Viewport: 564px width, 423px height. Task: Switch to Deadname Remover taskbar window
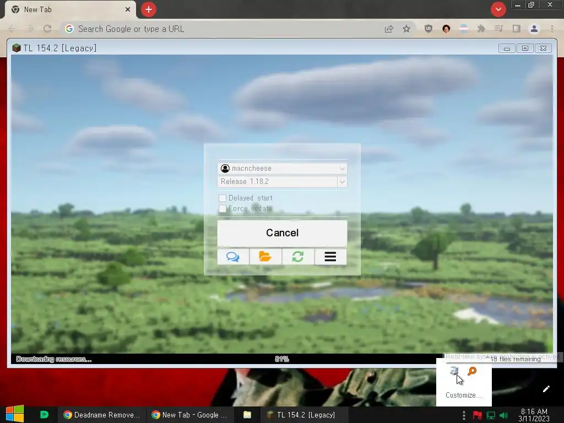(102, 415)
